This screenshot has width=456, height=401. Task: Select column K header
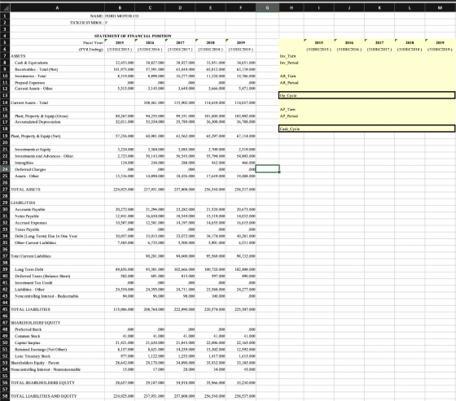click(379, 7)
